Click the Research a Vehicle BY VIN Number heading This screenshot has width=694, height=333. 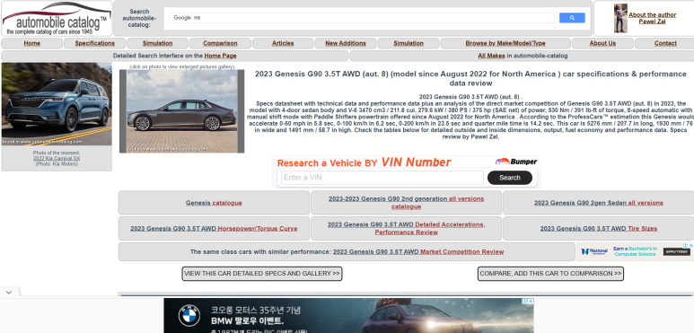pos(364,162)
